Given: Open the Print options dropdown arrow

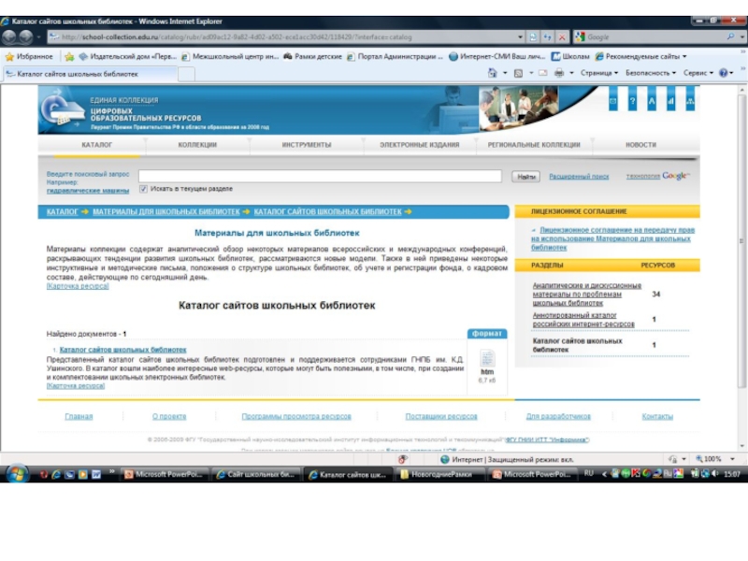Looking at the screenshot, I should [571, 73].
